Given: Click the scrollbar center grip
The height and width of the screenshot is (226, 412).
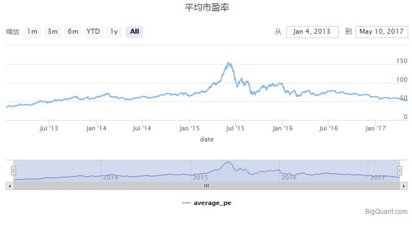Looking at the screenshot, I should tap(206, 186).
